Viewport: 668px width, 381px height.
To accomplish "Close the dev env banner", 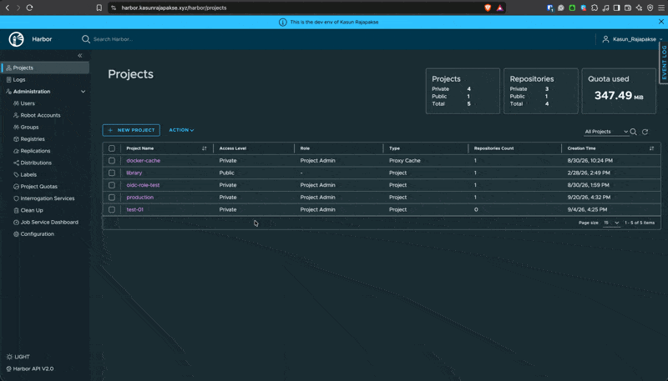I will 661,22.
